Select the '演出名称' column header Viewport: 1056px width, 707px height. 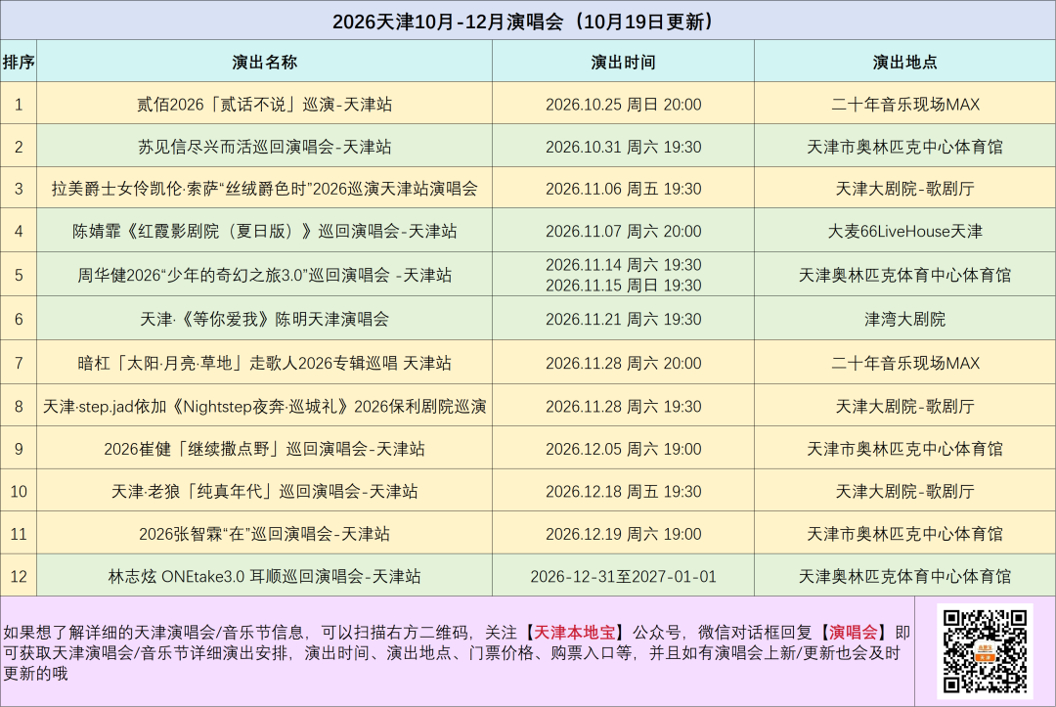click(264, 62)
